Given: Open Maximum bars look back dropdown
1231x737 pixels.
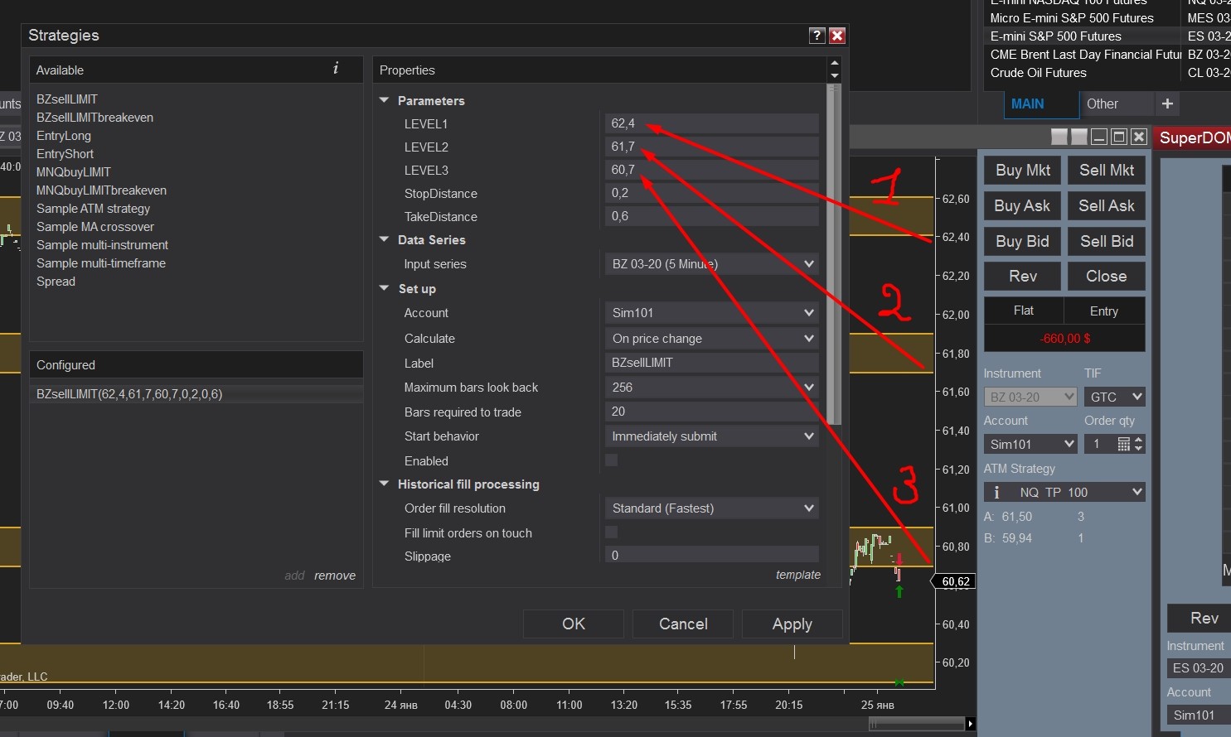Looking at the screenshot, I should tap(712, 388).
